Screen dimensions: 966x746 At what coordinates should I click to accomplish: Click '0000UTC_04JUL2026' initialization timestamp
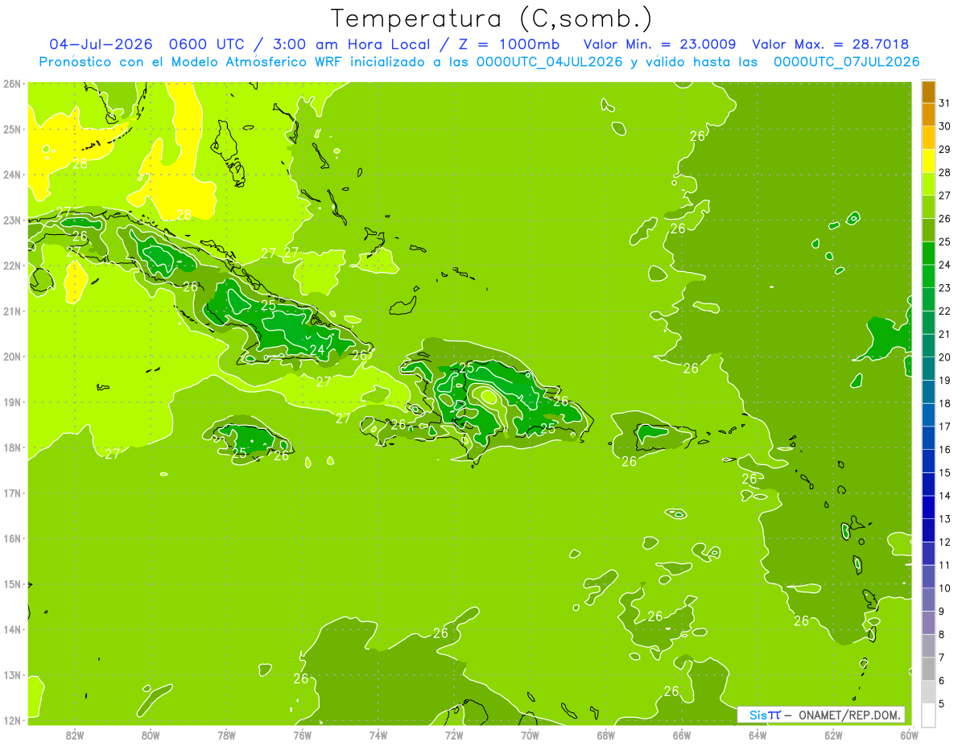[x=550, y=62]
